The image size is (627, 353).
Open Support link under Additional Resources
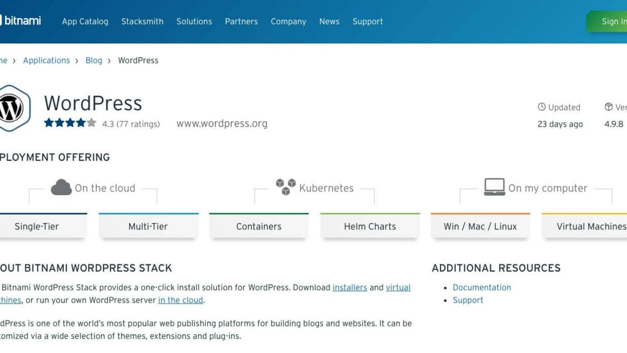pos(468,301)
